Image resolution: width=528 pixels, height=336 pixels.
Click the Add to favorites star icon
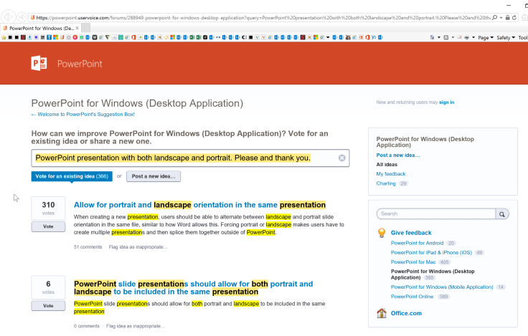4,37
